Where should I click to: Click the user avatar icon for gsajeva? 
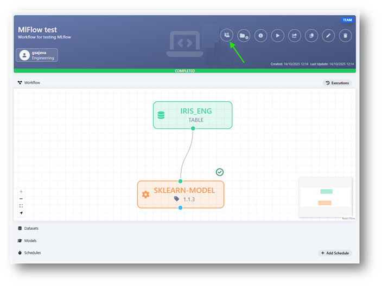click(x=24, y=55)
